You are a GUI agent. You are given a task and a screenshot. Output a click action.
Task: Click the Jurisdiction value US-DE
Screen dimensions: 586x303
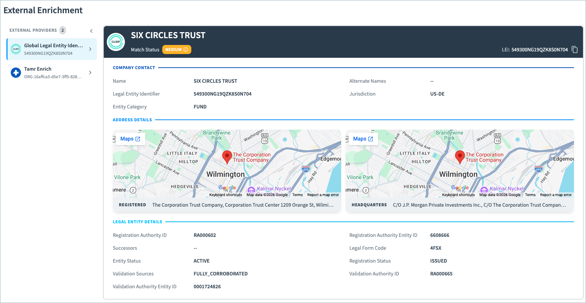[x=437, y=94]
